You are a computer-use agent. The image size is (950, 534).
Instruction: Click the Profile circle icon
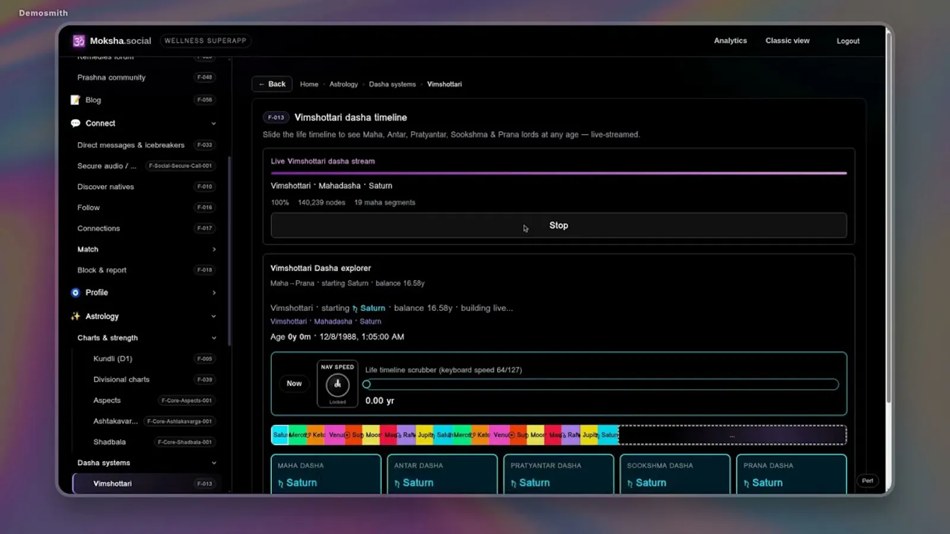pyautogui.click(x=75, y=293)
